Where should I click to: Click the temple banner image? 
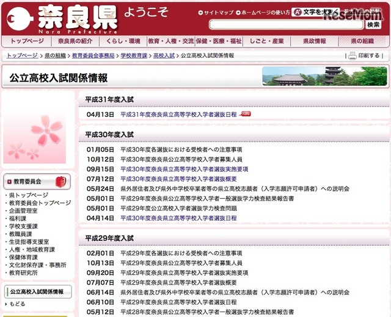pyautogui.click(x=324, y=77)
